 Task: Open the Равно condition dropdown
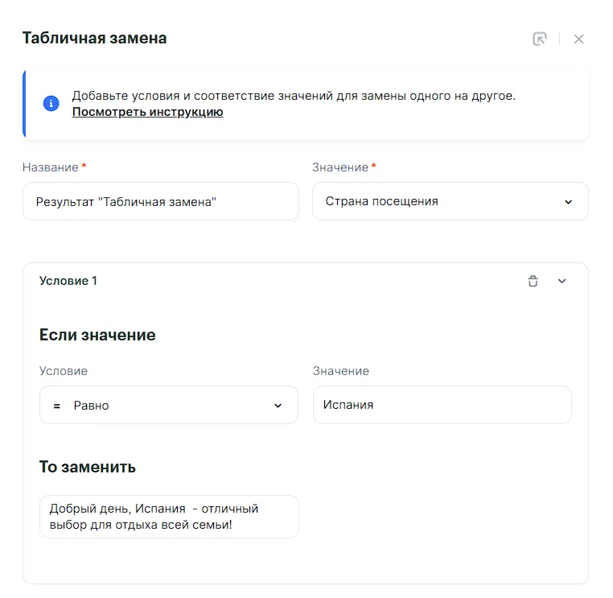tap(168, 405)
